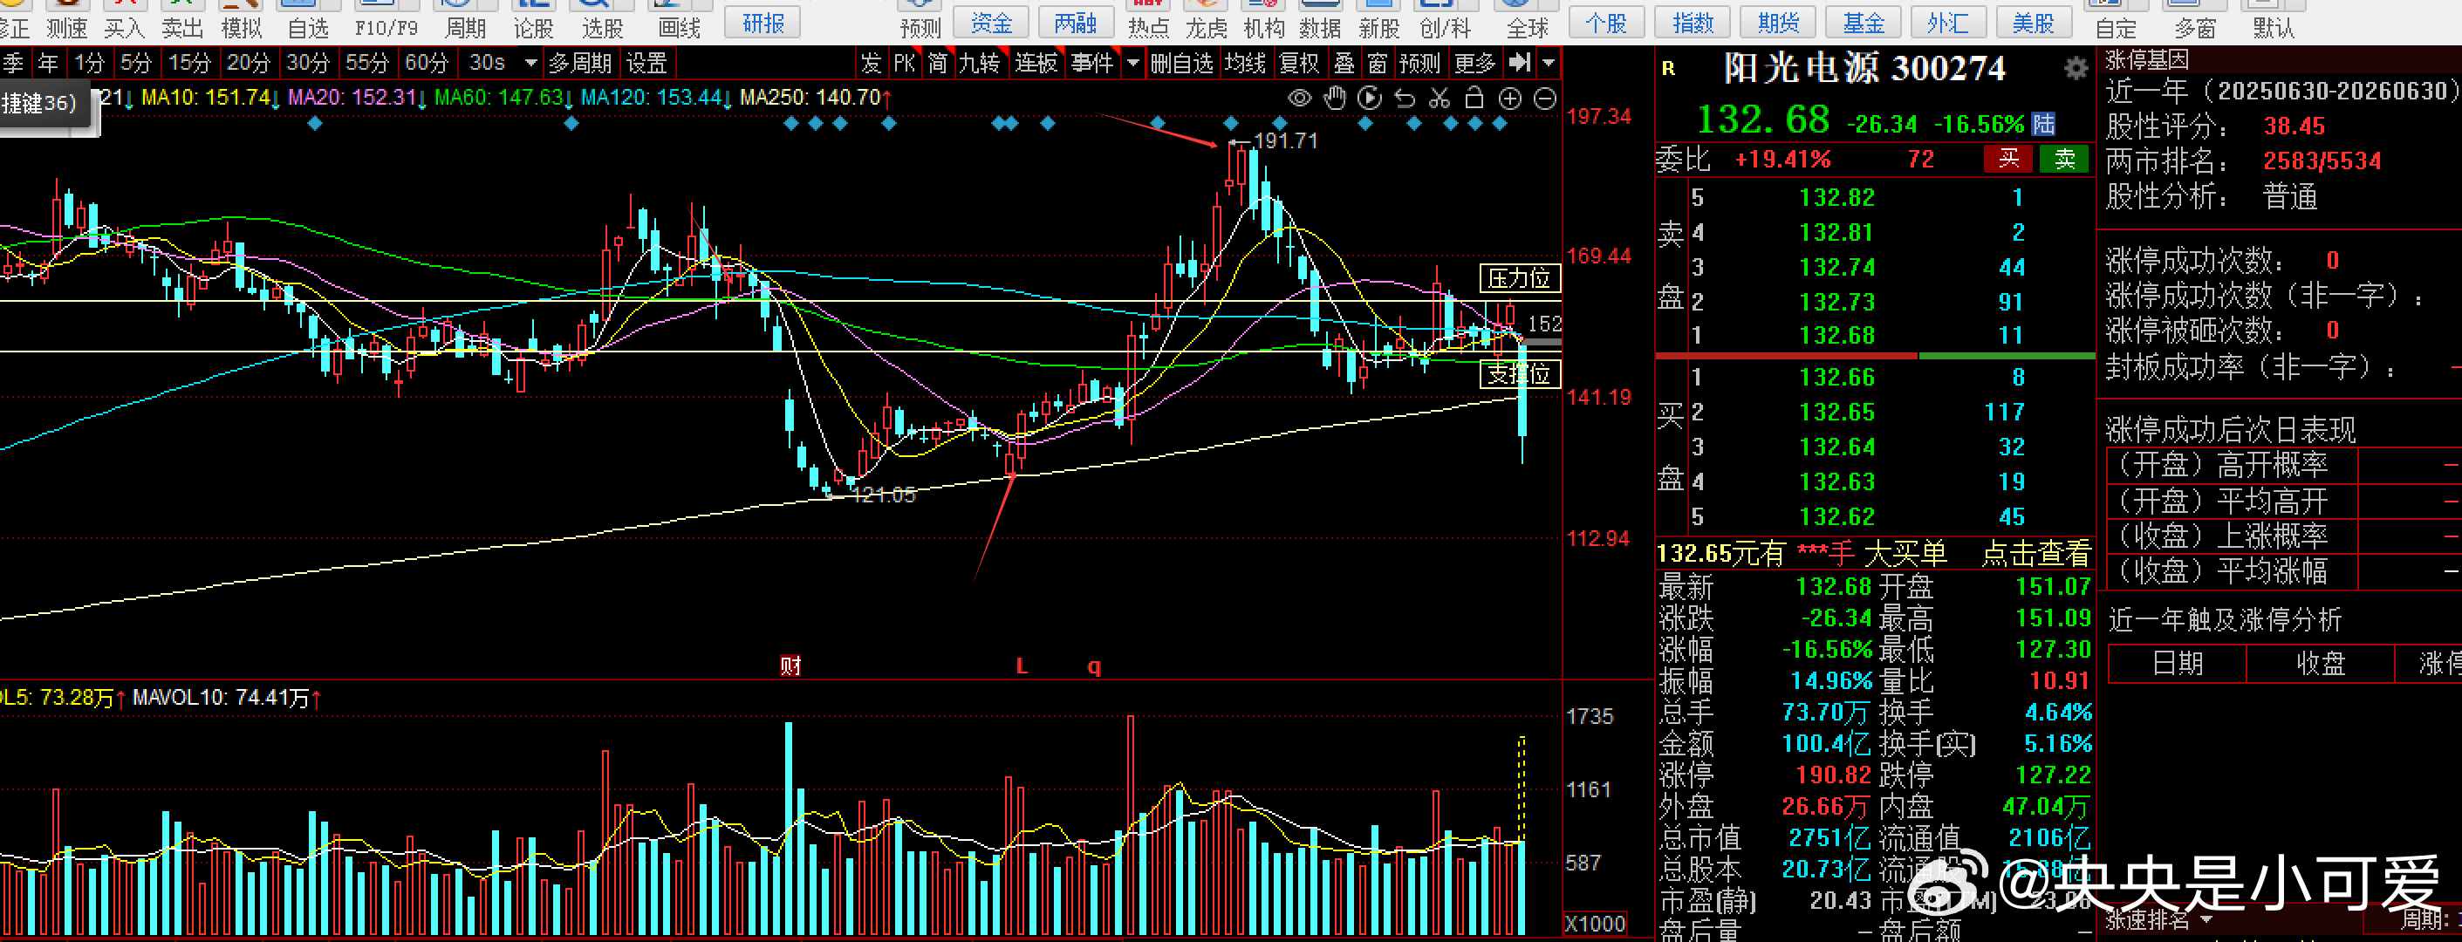The width and height of the screenshot is (2462, 942).
Task: Click the 删自选 remove from watchlist button
Action: tap(1181, 63)
